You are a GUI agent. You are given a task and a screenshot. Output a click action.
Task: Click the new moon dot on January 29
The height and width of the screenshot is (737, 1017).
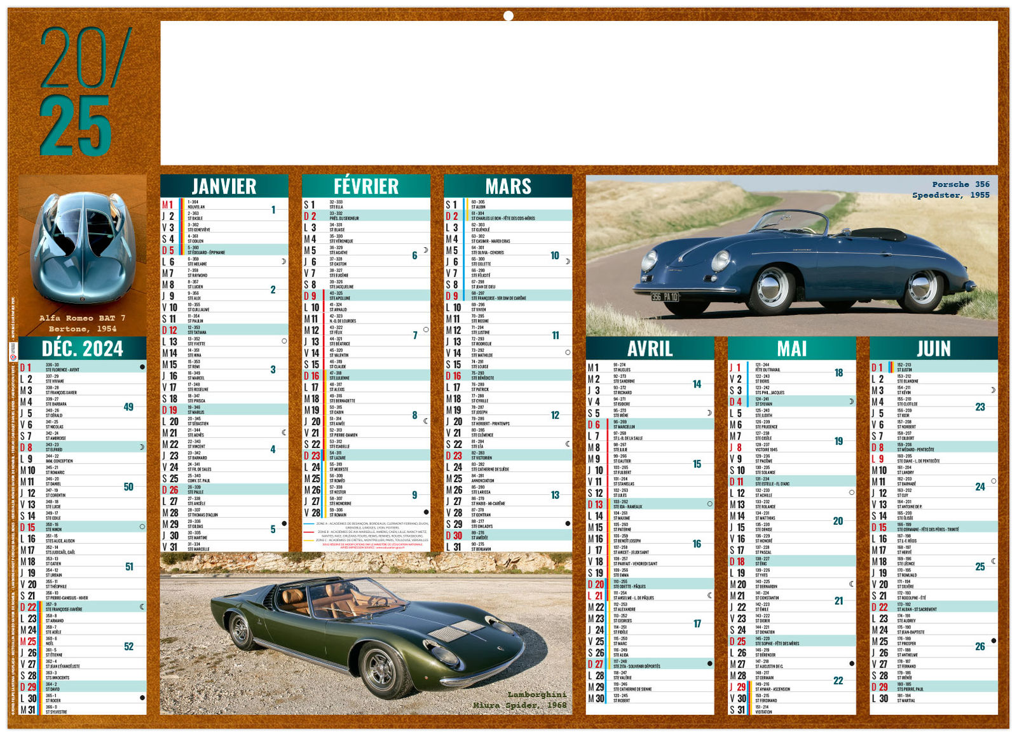click(284, 524)
